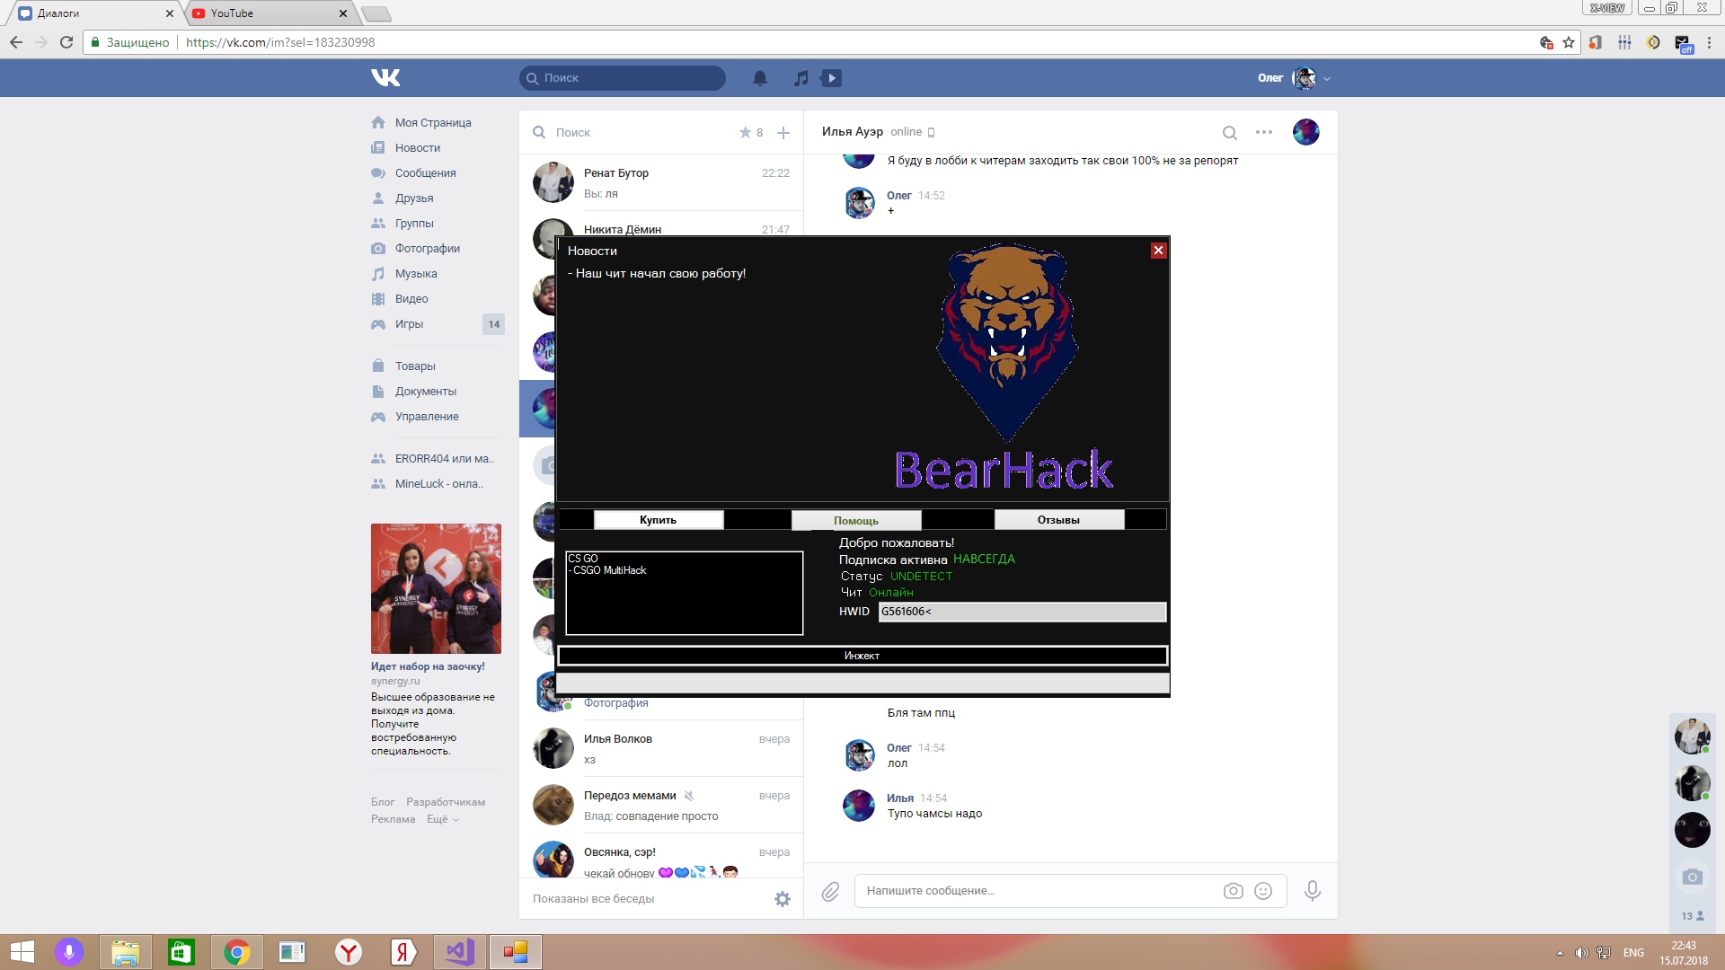1725x970 pixels.
Task: Click the HWID text field
Action: [1022, 612]
